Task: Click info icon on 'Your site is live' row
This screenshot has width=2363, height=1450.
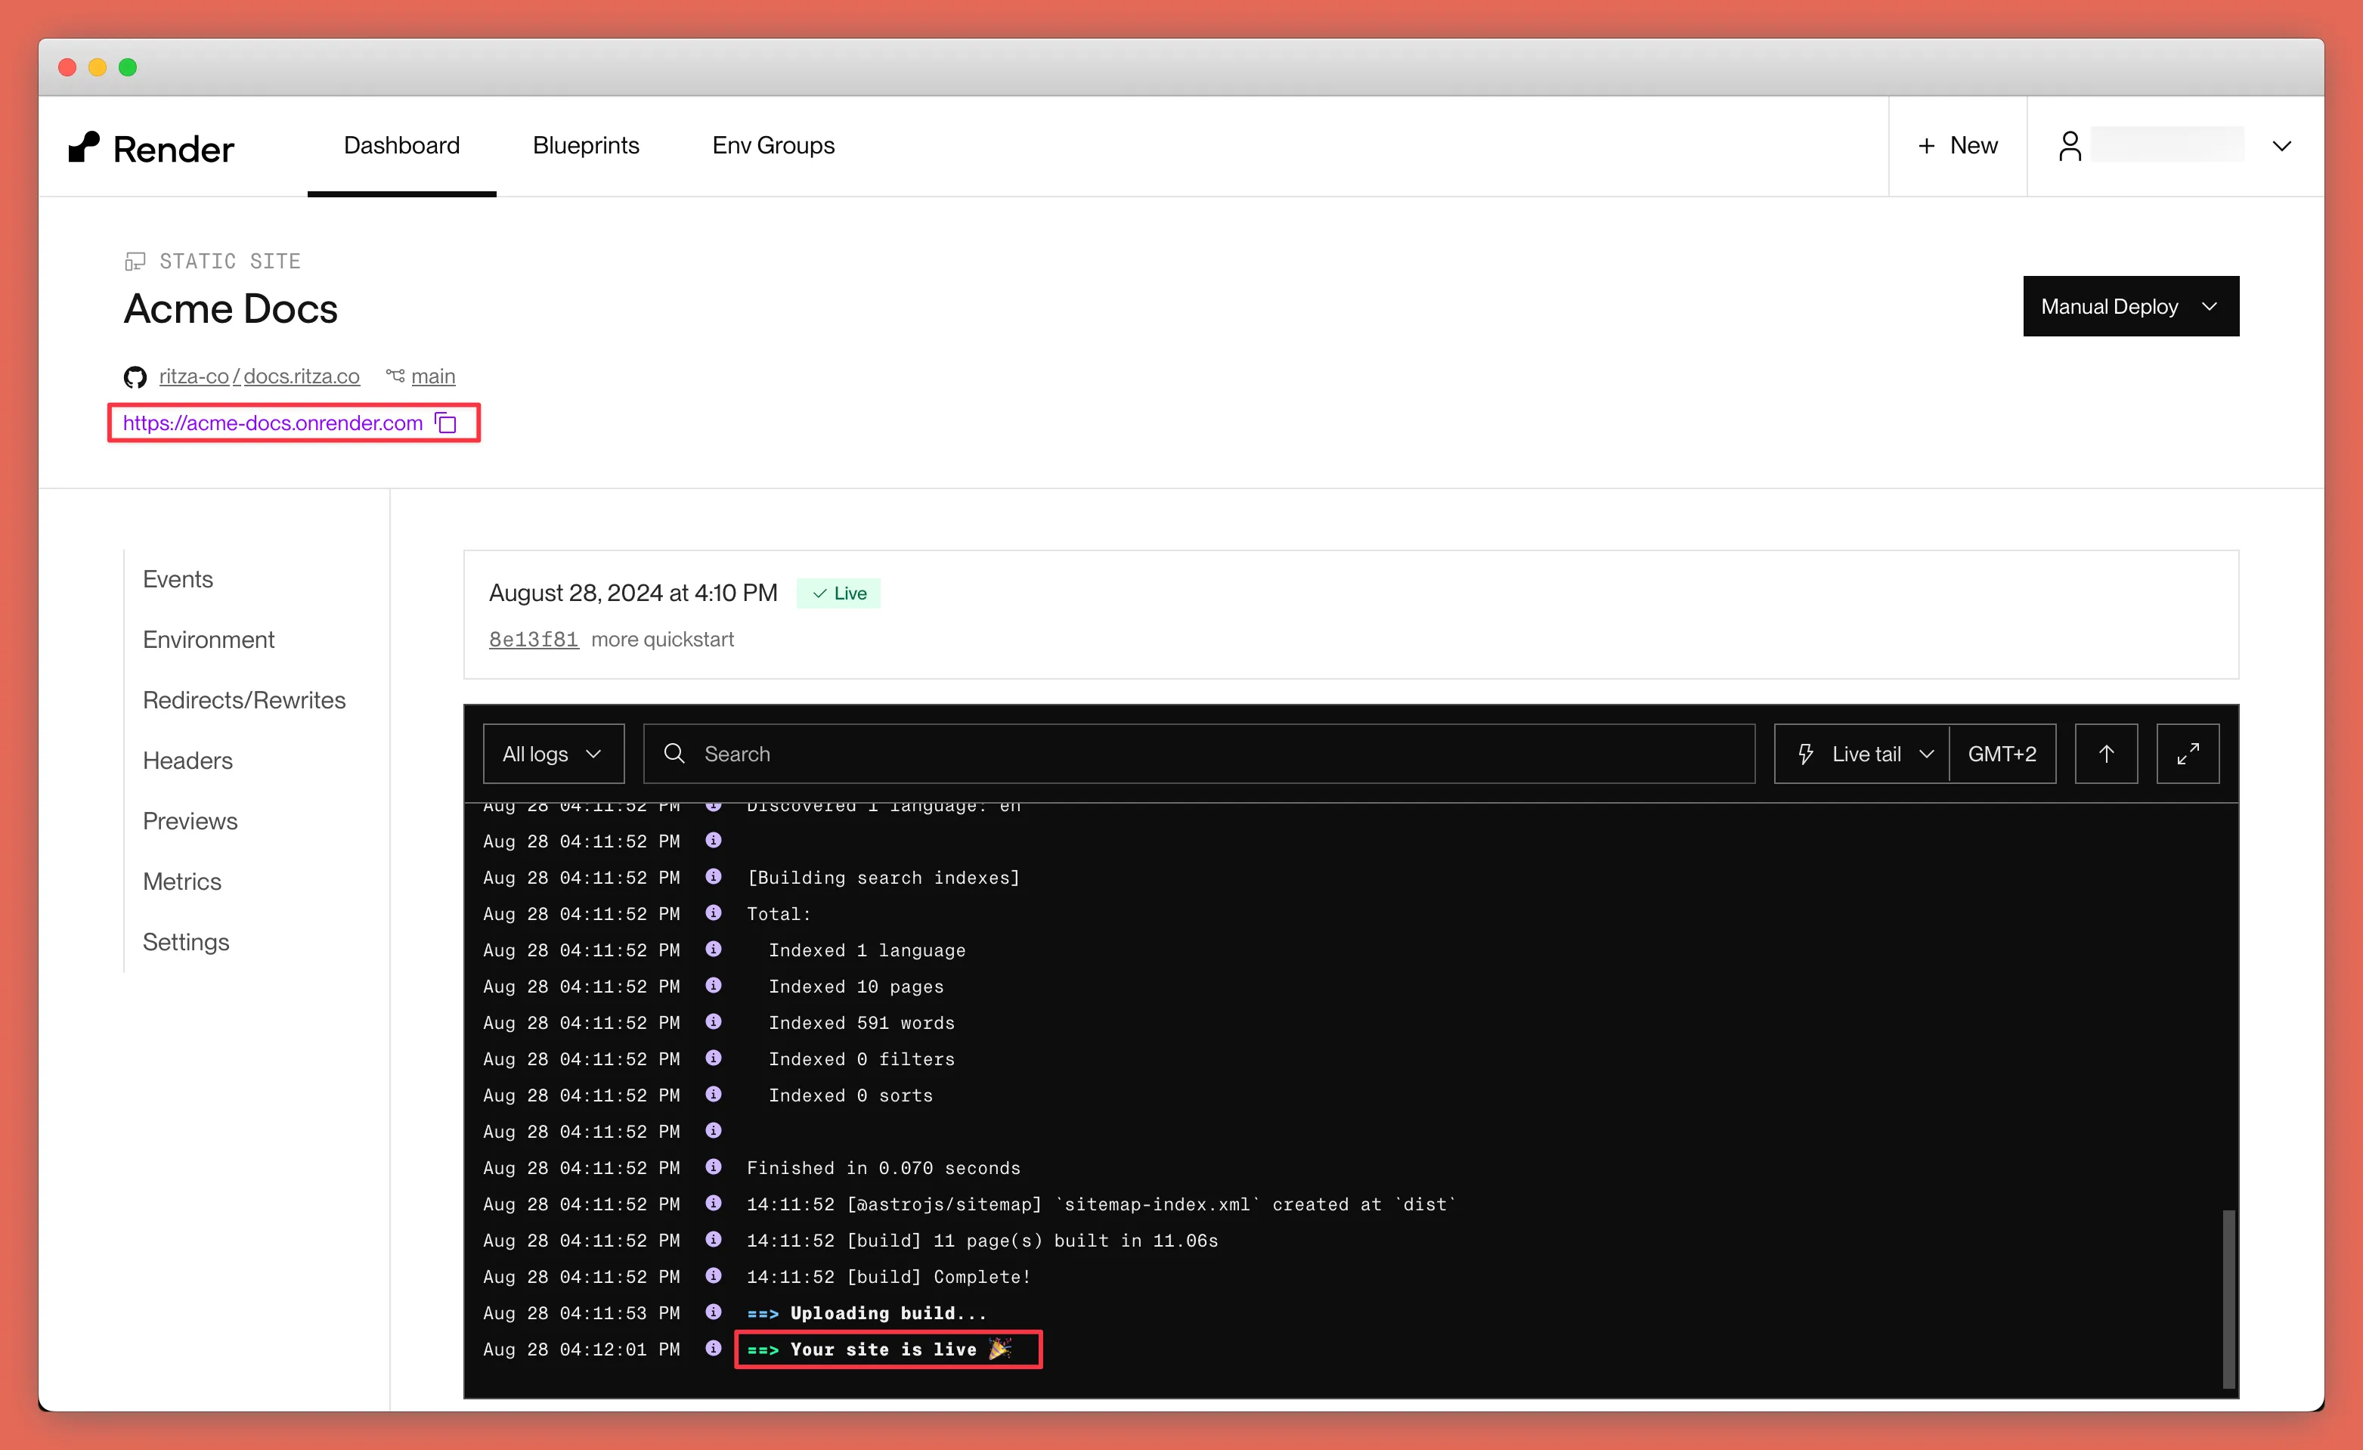Action: pyautogui.click(x=713, y=1349)
